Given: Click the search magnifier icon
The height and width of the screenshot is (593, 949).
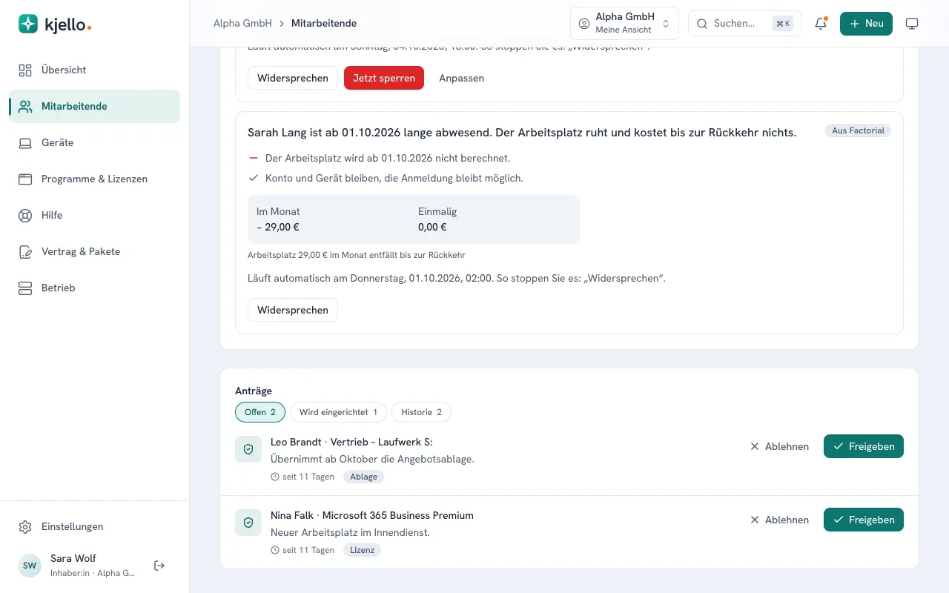Looking at the screenshot, I should click(x=702, y=24).
